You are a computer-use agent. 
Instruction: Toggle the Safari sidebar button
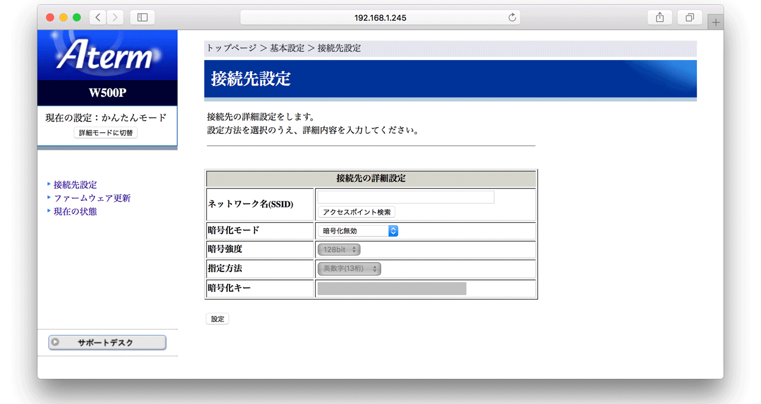tap(142, 17)
